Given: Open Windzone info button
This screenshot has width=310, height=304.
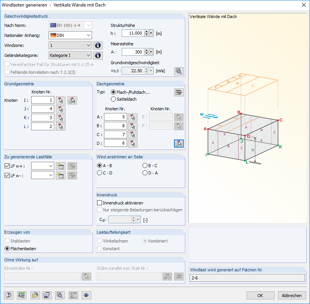Looking at the screenshot, I should pos(98,45).
